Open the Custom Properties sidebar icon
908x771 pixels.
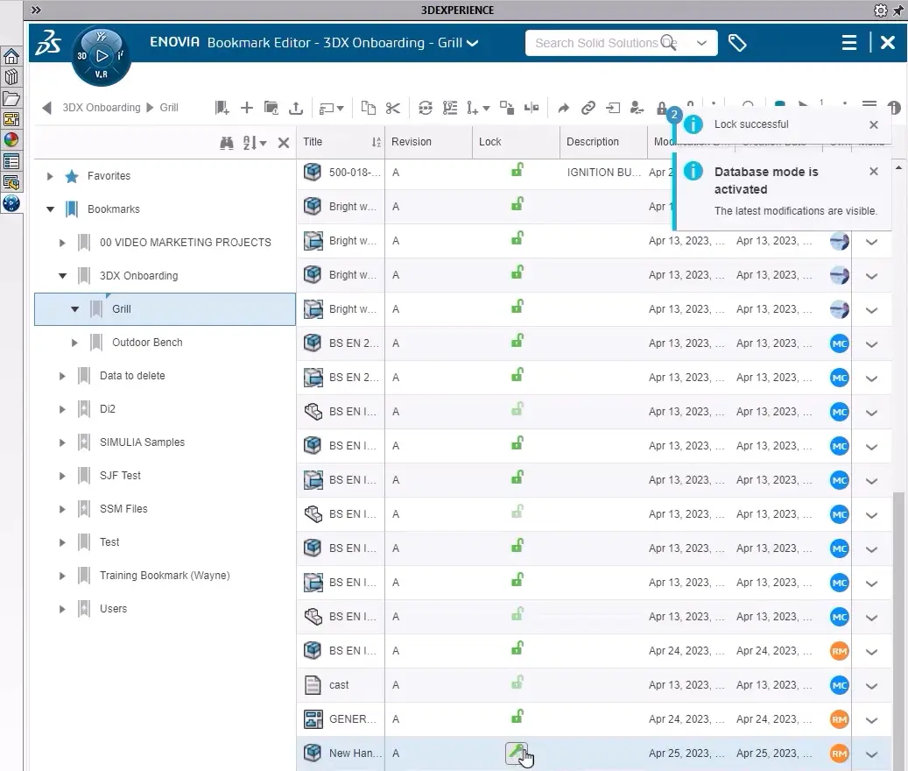[x=11, y=161]
